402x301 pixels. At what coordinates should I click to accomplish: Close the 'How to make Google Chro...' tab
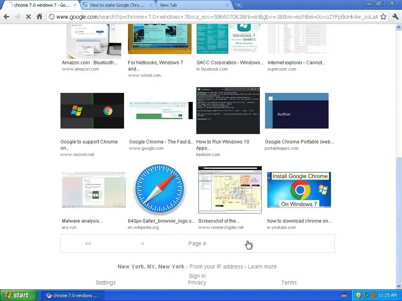pos(151,5)
